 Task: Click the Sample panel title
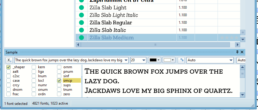pos(11,52)
